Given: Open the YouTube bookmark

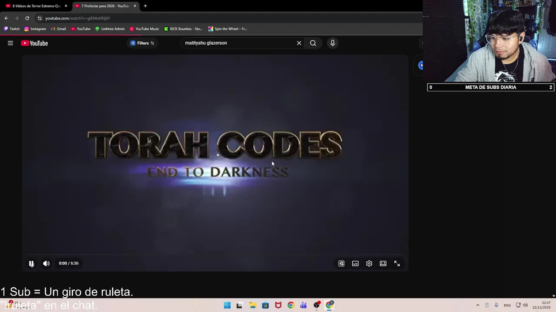Looking at the screenshot, I should click(80, 29).
